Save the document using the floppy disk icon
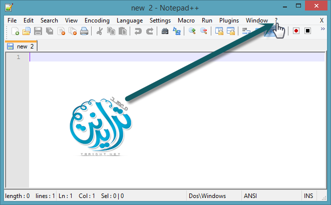 pos(38,31)
